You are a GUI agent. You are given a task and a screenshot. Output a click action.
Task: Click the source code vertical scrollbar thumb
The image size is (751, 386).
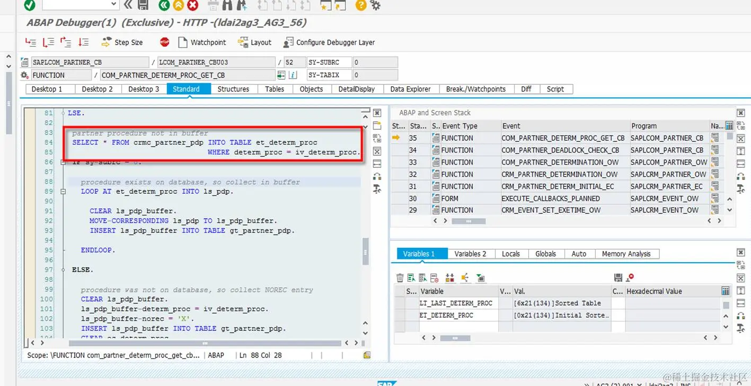pos(365,251)
